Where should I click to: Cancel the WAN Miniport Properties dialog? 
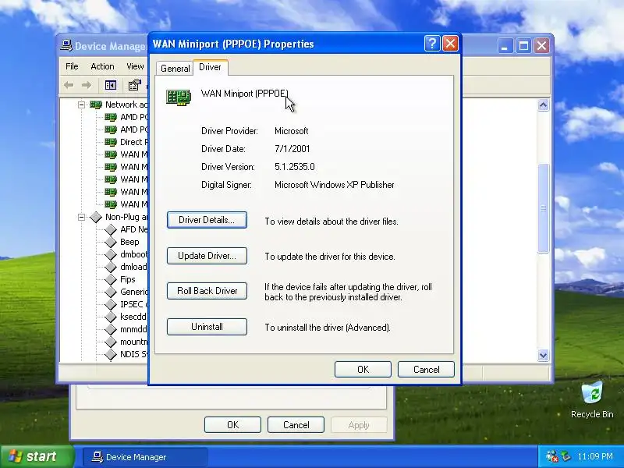click(x=426, y=369)
